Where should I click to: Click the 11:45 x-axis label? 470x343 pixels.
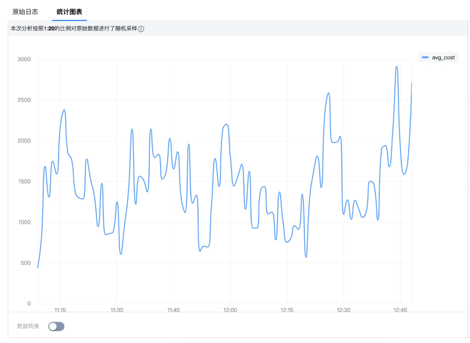click(174, 310)
